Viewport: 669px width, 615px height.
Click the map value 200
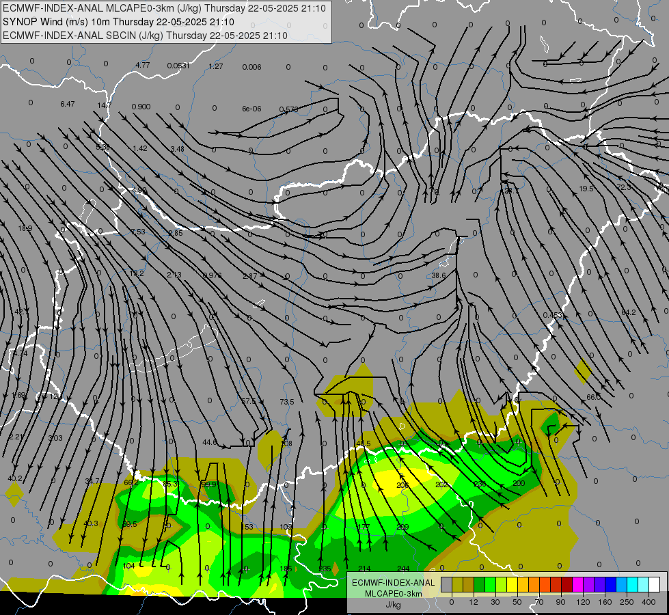(519, 483)
